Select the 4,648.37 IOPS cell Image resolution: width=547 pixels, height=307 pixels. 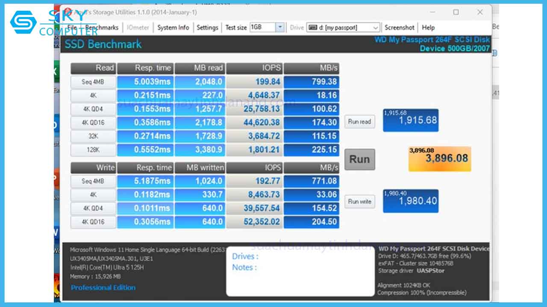255,95
